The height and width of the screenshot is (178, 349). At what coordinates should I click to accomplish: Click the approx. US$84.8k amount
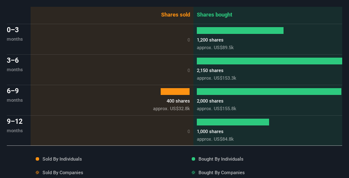[x=215, y=139]
